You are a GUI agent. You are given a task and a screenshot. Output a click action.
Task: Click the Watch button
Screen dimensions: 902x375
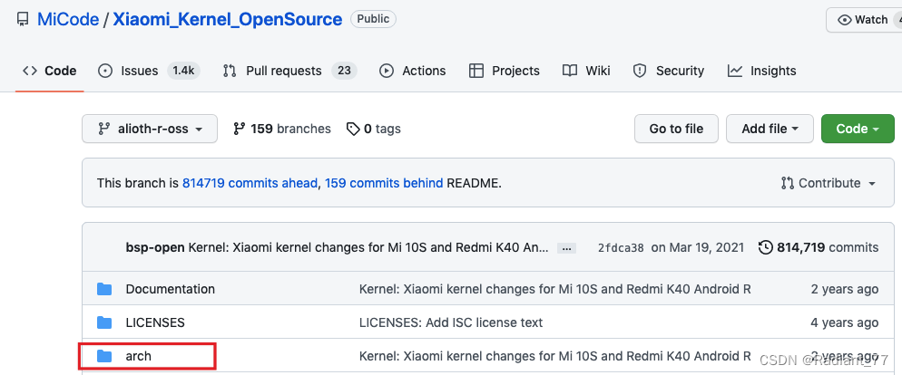coord(864,20)
